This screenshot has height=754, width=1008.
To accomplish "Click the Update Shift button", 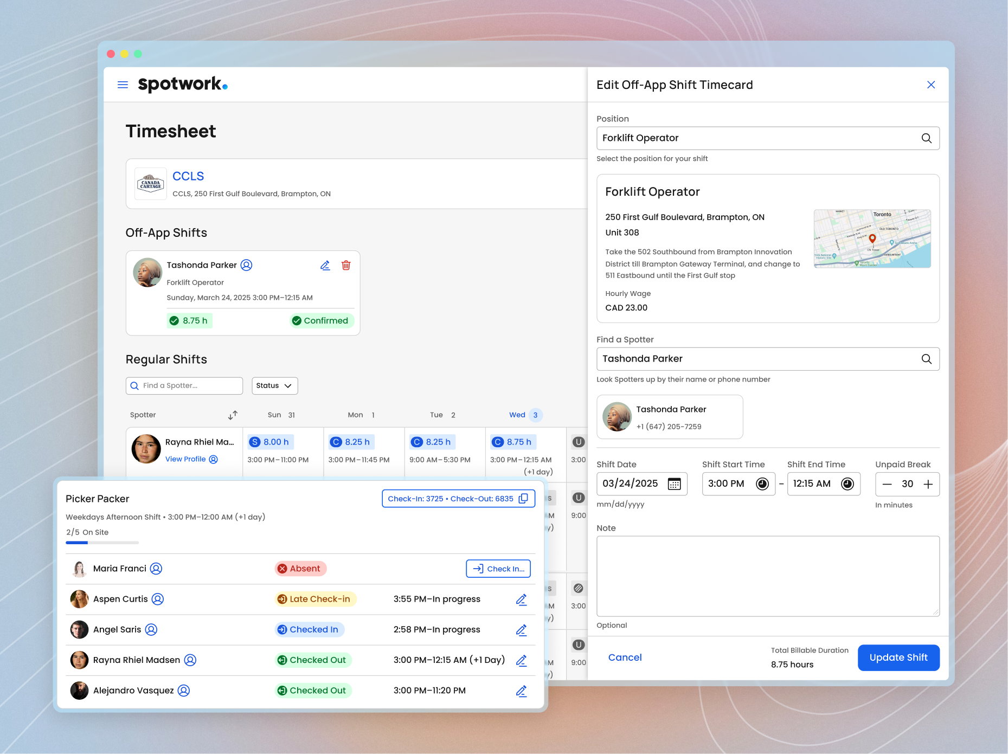I will [898, 658].
